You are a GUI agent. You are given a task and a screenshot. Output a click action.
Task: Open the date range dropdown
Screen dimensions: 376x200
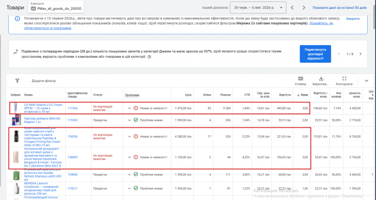pyautogui.click(x=258, y=8)
